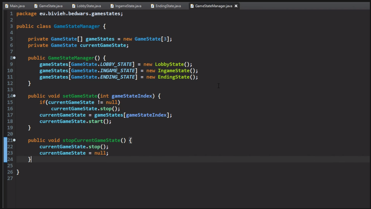Switch to the LobbyState.java tab

coord(89,6)
